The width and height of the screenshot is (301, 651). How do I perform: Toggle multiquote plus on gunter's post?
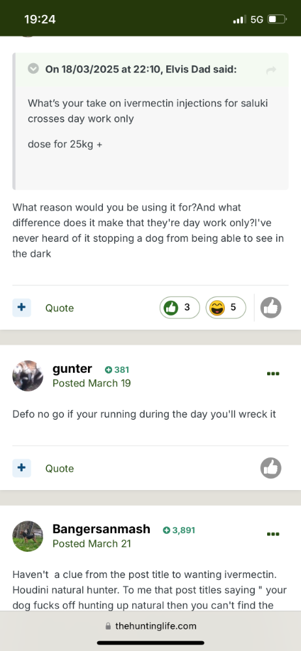click(21, 468)
